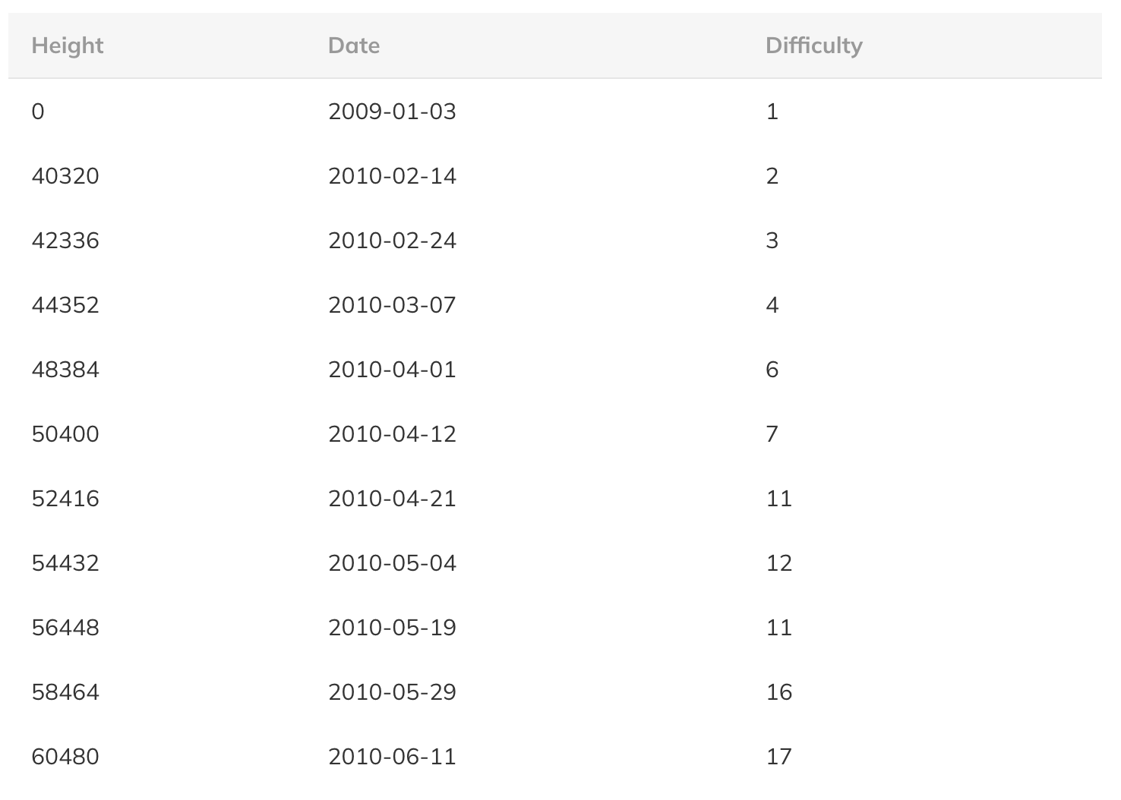Select height 58464 row entry
Image resolution: width=1121 pixels, height=800 pixels.
[x=65, y=692]
